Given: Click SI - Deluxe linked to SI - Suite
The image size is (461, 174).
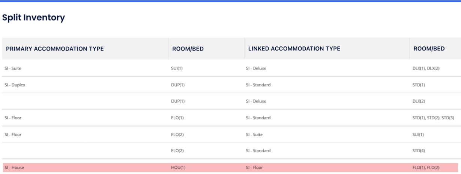Looking at the screenshot, I should (257, 68).
